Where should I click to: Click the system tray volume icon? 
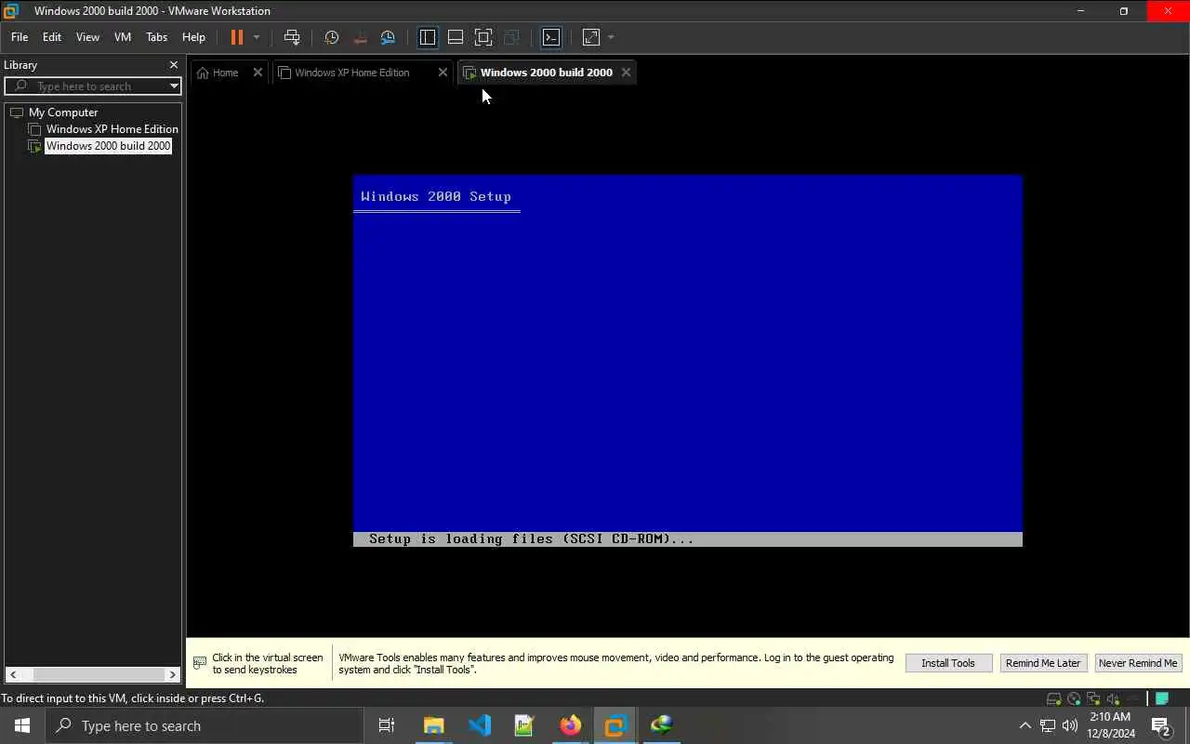(1070, 725)
